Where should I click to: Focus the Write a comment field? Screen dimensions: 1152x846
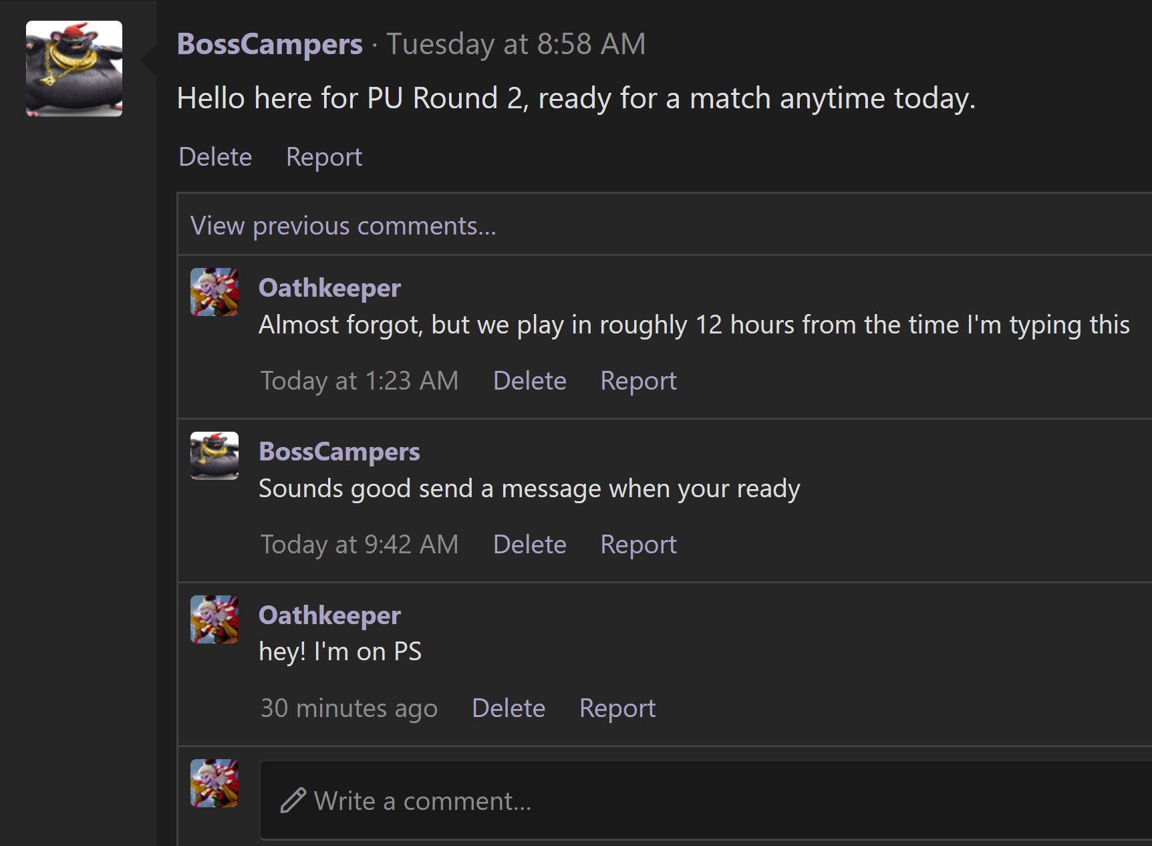668,801
